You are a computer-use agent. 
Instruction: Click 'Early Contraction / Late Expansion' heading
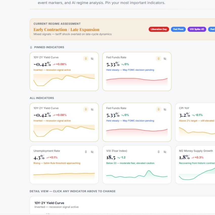click(66, 30)
